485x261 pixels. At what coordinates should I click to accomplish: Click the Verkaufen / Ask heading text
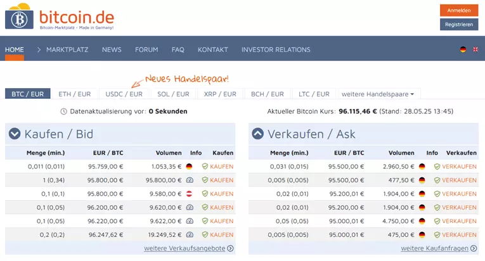coord(311,134)
